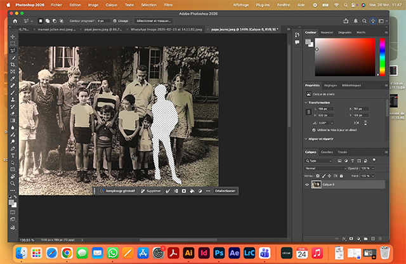Image resolution: width=406 pixels, height=264 pixels.
Task: Select the Clone Stamp tool
Action: tap(13, 100)
